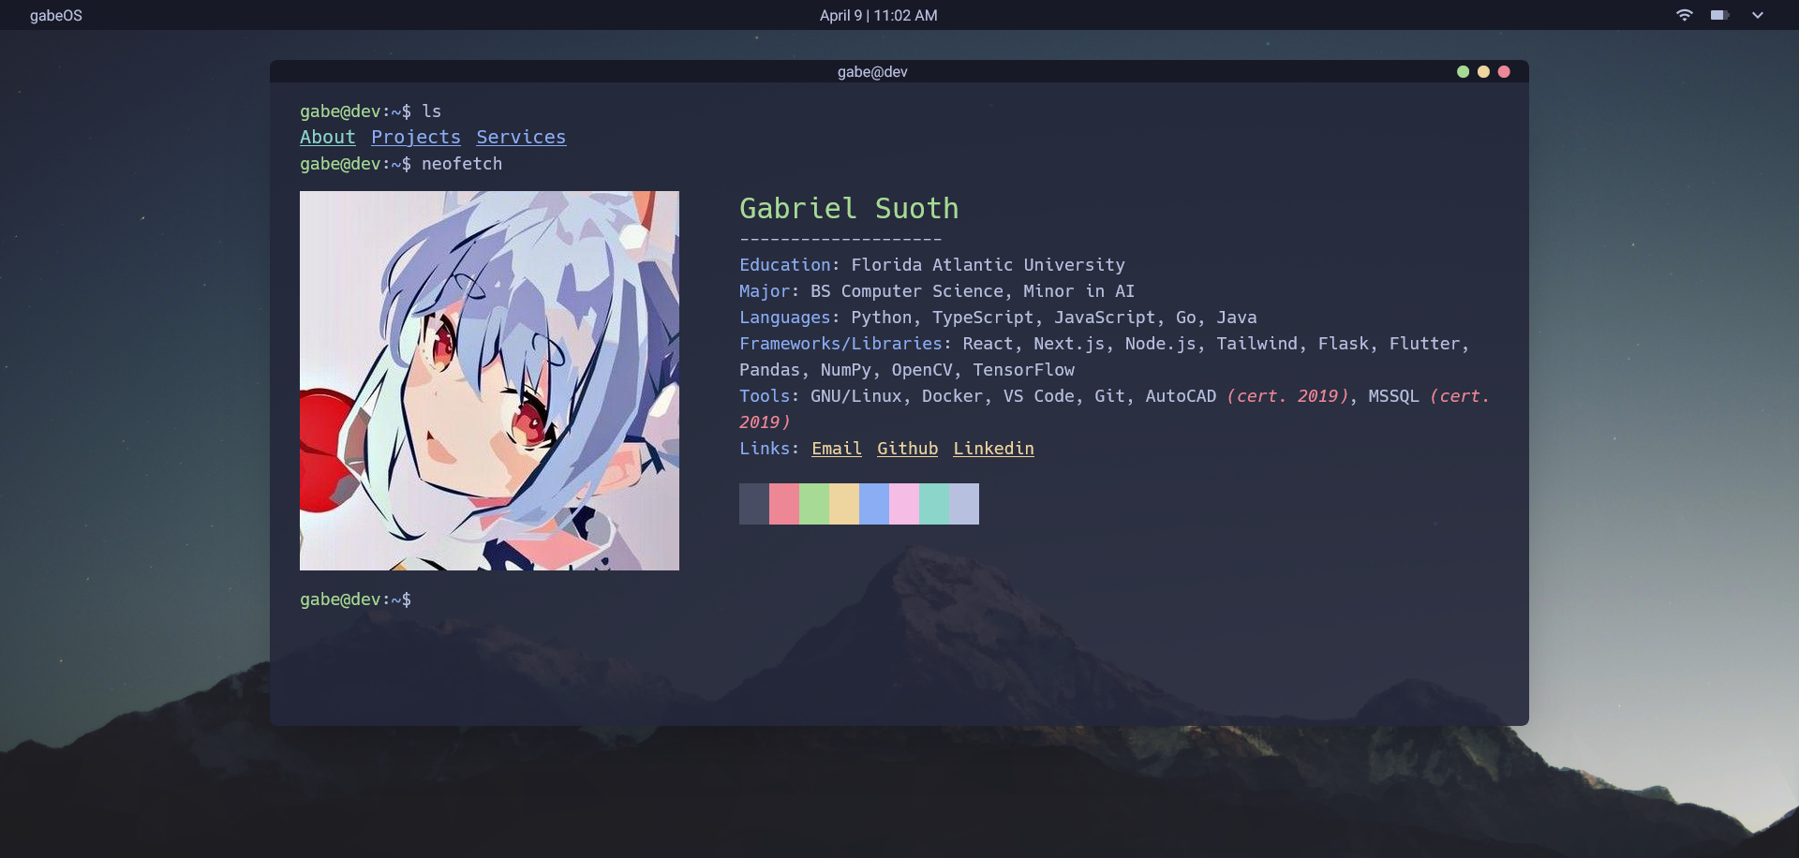Click the anime avatar image
Screen dimensions: 1799x858
tap(489, 380)
